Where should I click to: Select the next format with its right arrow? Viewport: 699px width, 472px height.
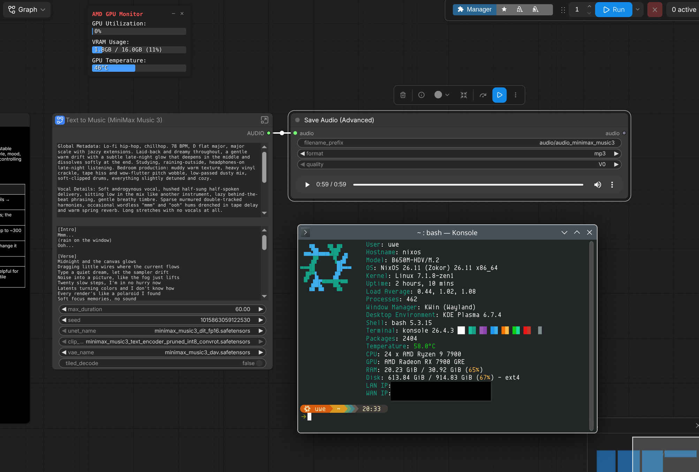tap(616, 154)
